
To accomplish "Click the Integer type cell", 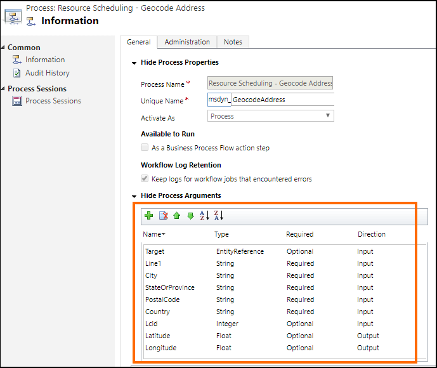I will (227, 324).
